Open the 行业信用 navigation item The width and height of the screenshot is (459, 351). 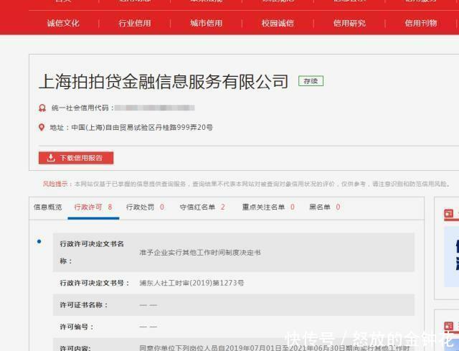[x=135, y=23]
